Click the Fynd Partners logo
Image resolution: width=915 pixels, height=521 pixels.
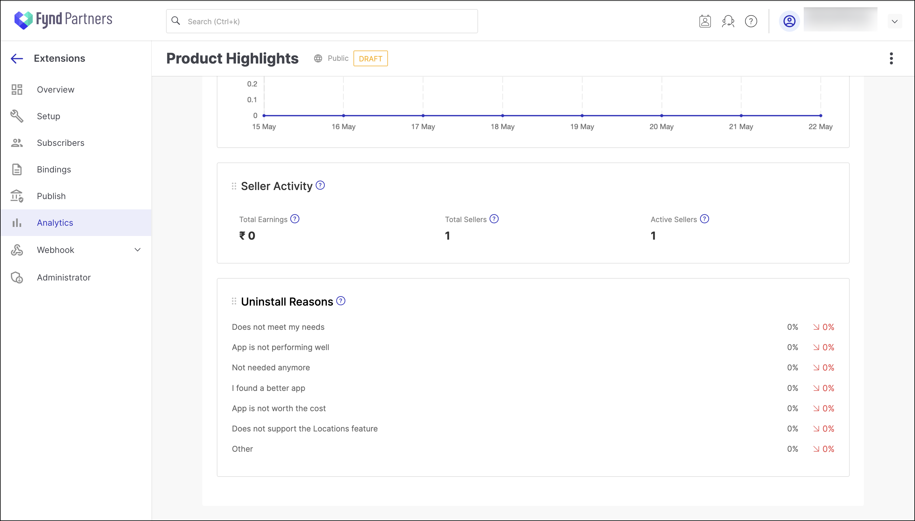click(63, 20)
